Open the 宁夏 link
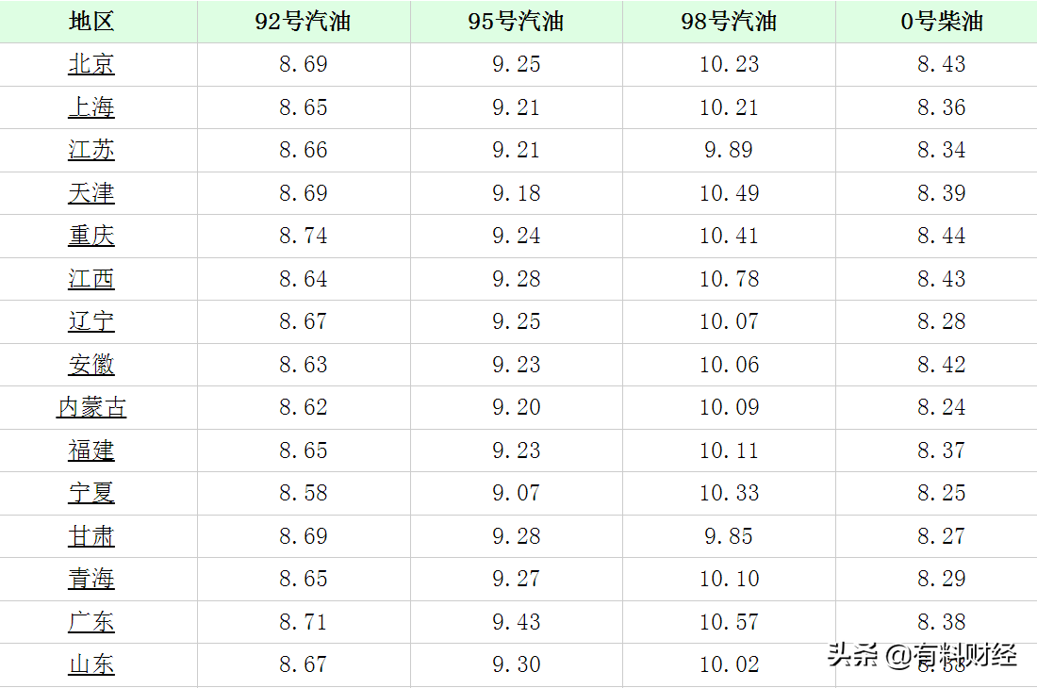Screen dimensions: 1037x688 pos(91,493)
